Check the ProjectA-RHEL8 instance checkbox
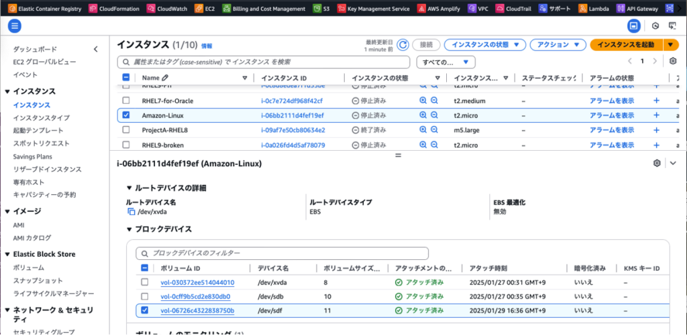 point(125,130)
